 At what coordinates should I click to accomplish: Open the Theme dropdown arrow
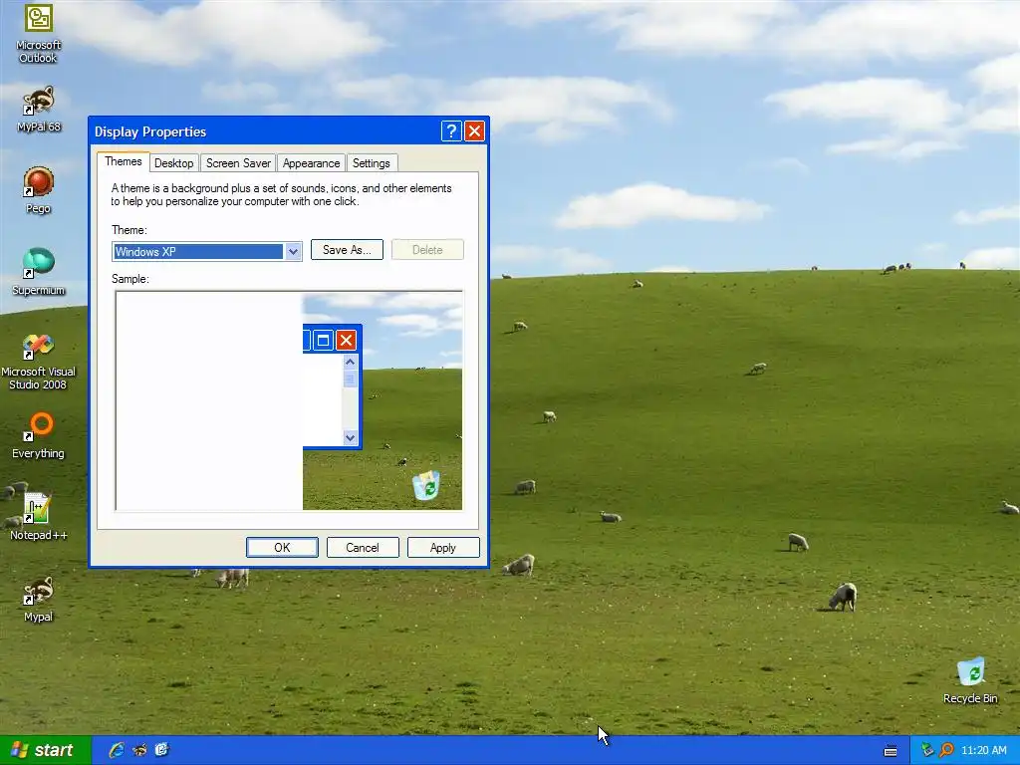(293, 252)
